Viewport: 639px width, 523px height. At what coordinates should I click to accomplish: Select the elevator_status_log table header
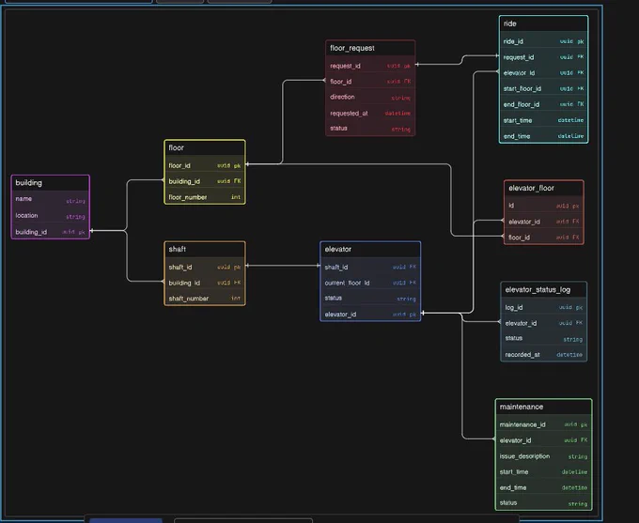(x=544, y=289)
